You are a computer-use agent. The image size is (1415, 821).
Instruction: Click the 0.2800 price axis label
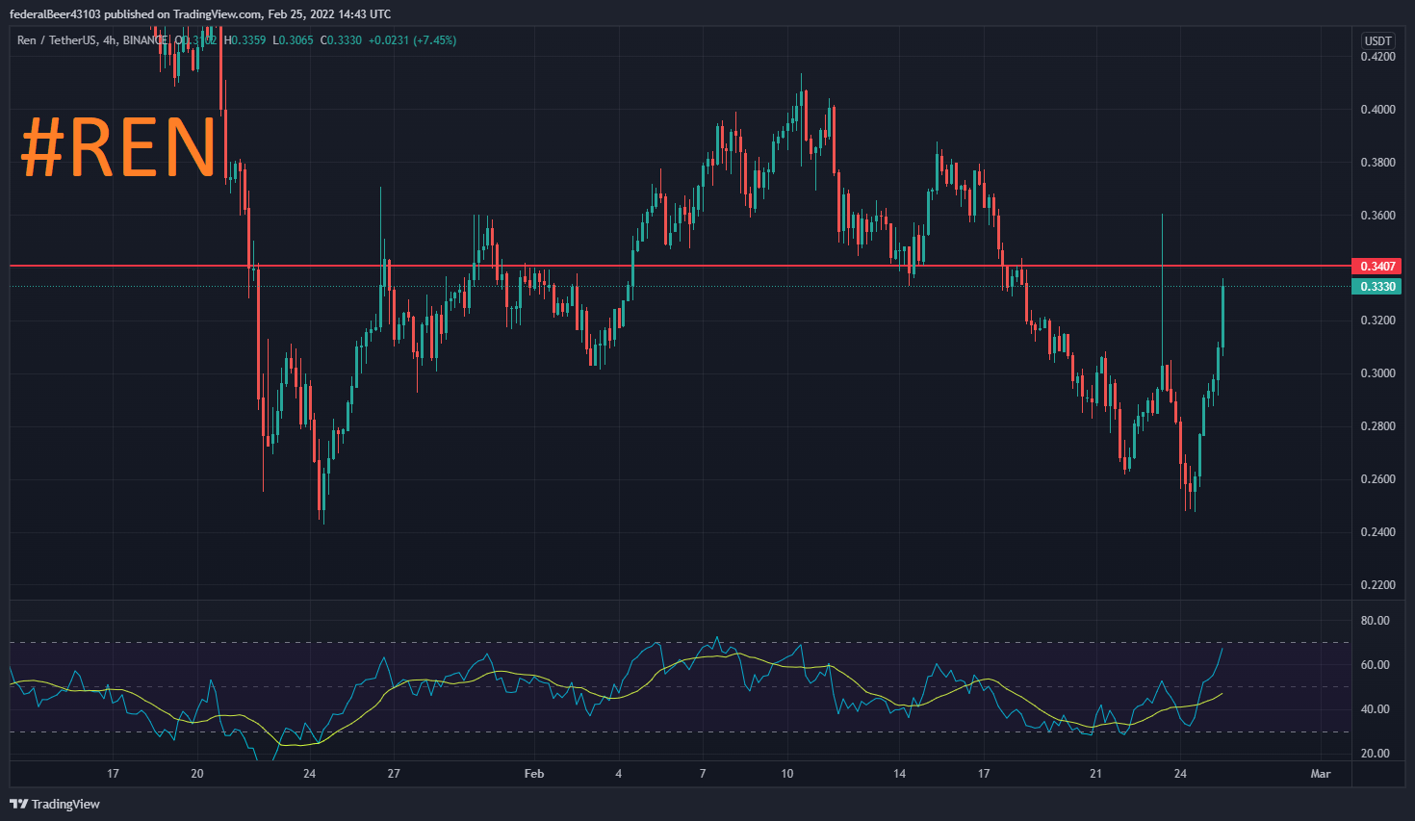[1377, 426]
